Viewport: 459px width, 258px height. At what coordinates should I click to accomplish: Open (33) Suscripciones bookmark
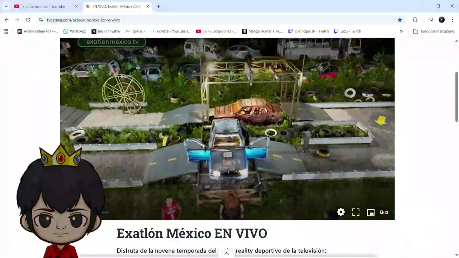coord(216,31)
